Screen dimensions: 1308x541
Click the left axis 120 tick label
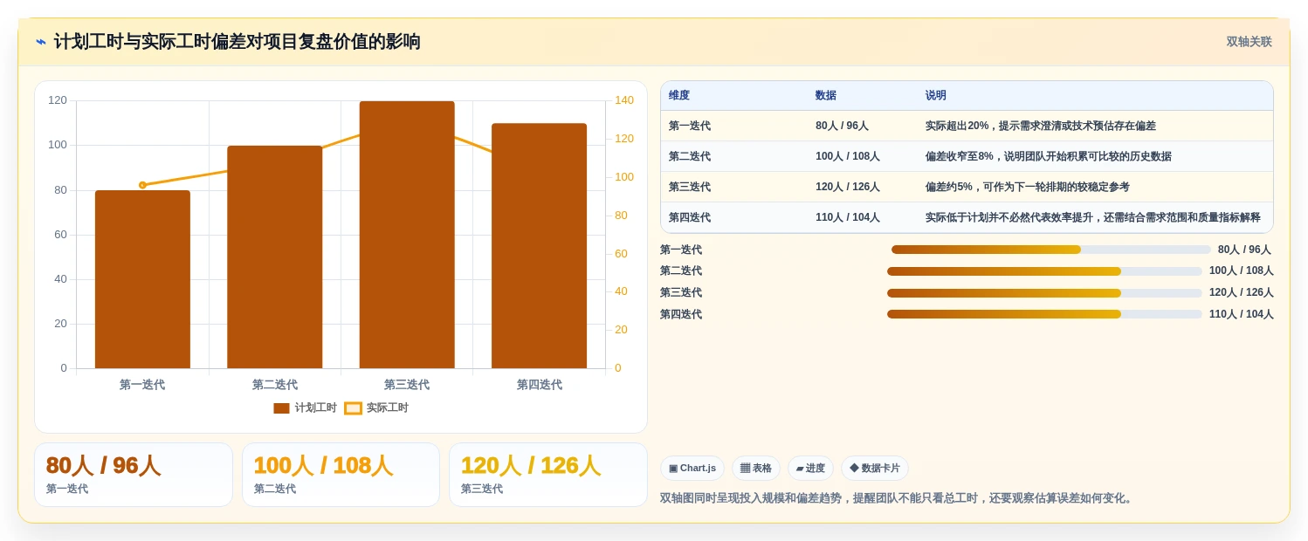(x=58, y=100)
